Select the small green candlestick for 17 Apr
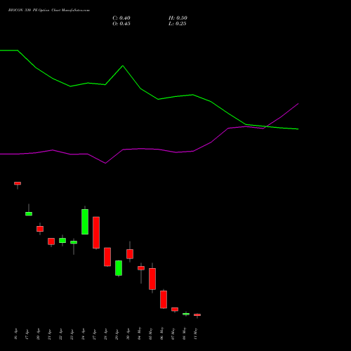The width and height of the screenshot is (351, 351). point(29,213)
